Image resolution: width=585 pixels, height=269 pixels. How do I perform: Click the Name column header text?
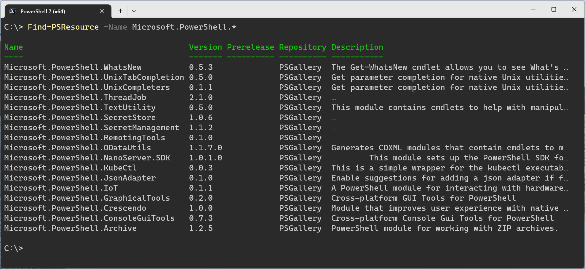pyautogui.click(x=13, y=47)
